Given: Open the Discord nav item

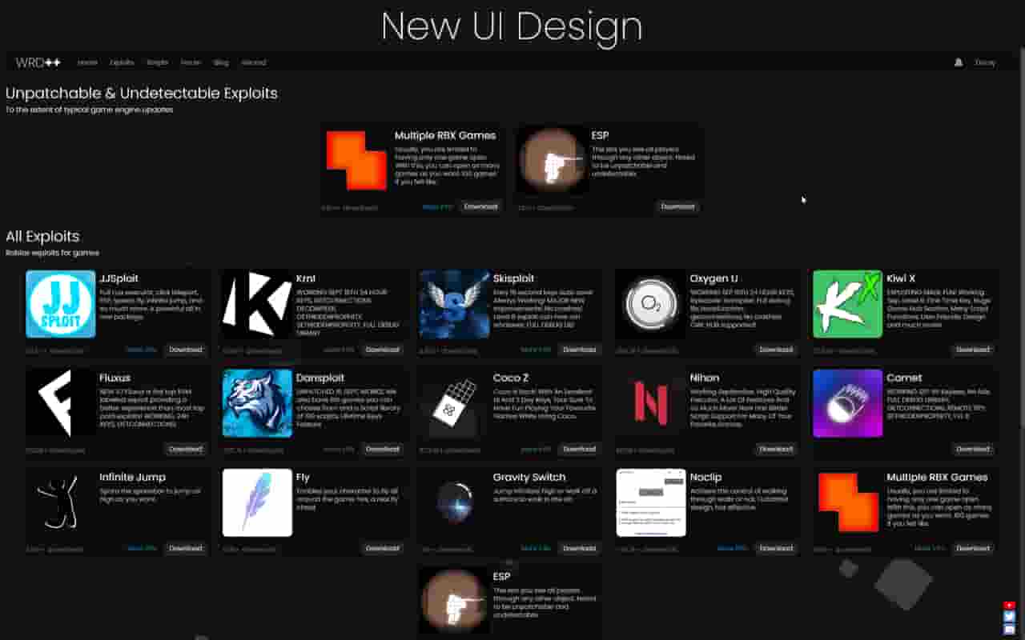Looking at the screenshot, I should [x=253, y=62].
